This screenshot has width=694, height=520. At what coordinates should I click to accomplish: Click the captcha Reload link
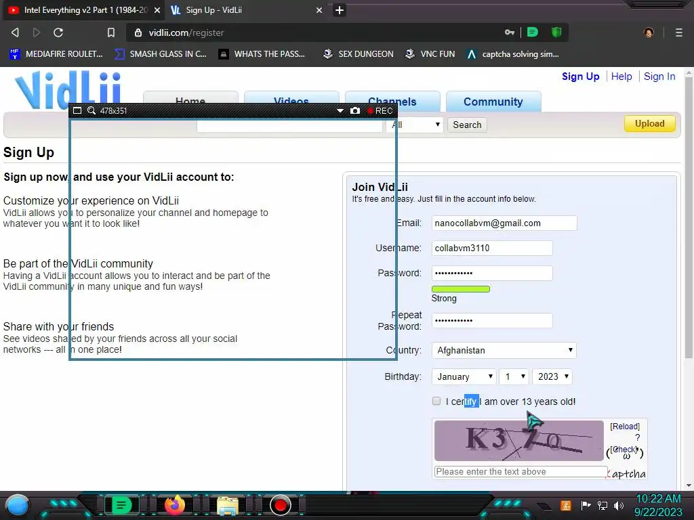tap(624, 427)
